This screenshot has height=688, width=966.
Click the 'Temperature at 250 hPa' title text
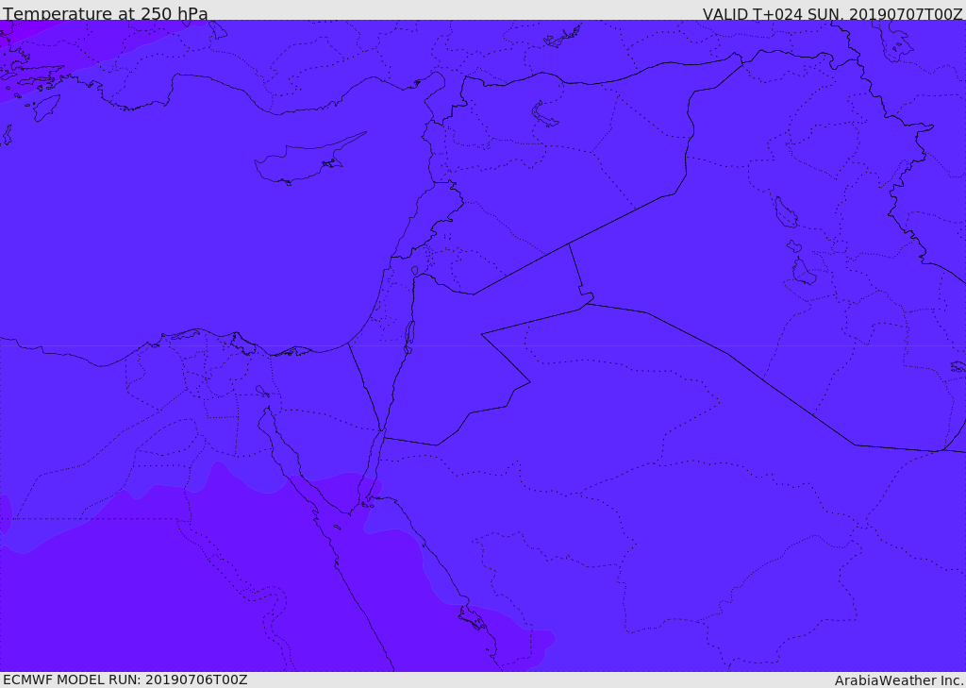[x=106, y=13]
